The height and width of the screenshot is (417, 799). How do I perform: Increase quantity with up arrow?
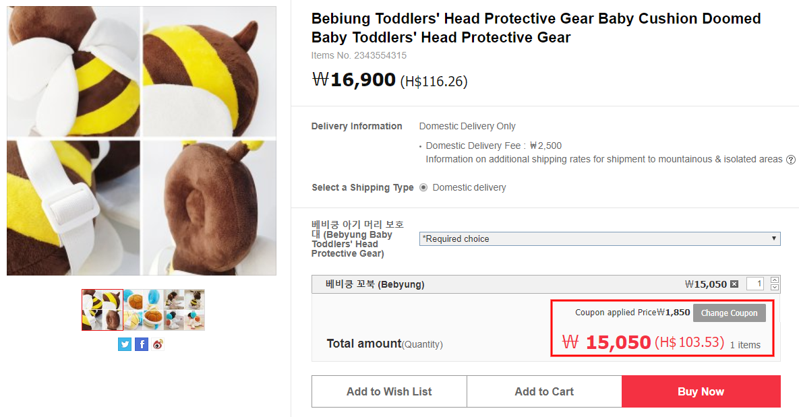(x=775, y=280)
